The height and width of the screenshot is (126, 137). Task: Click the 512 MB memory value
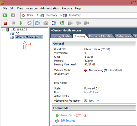click(x=88, y=61)
